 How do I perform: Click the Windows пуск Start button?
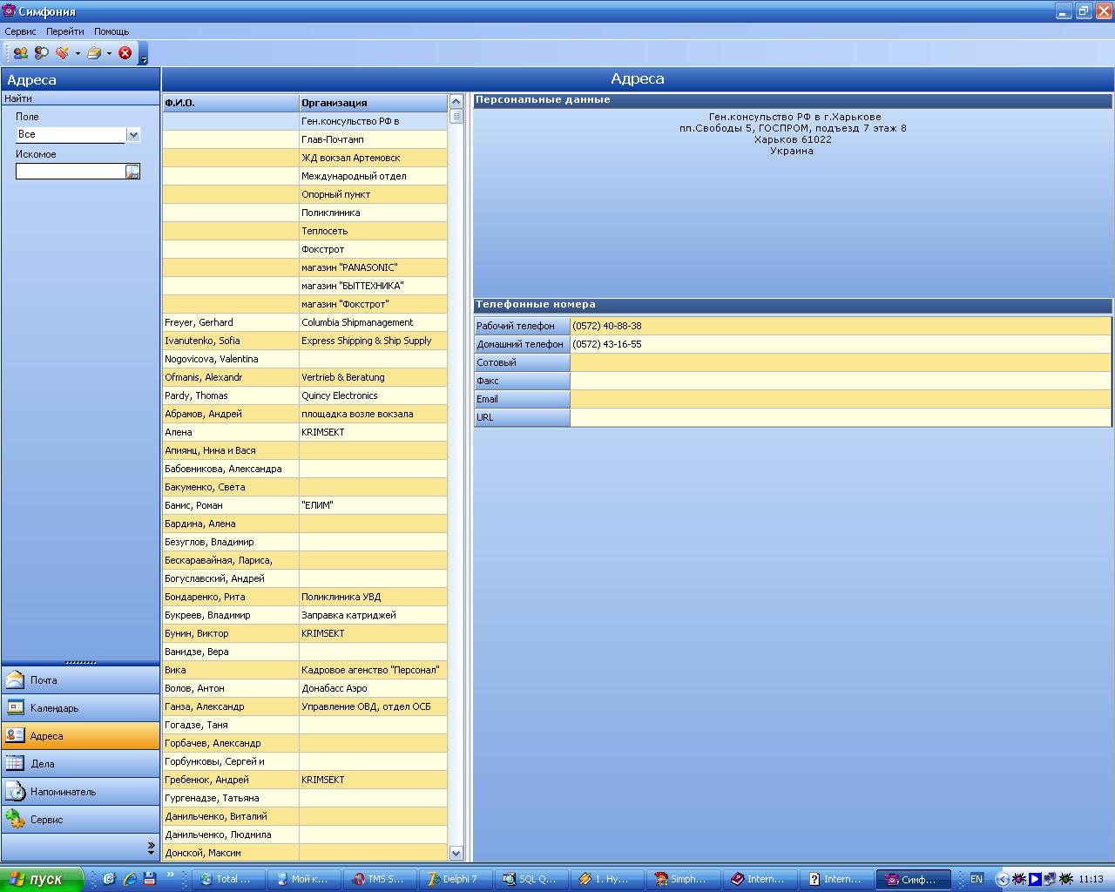pyautogui.click(x=42, y=879)
